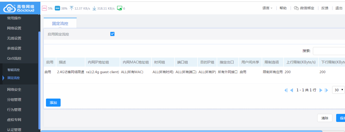The width and height of the screenshot is (345, 132).
Task: Click the 清除 button
Action: [325, 118]
